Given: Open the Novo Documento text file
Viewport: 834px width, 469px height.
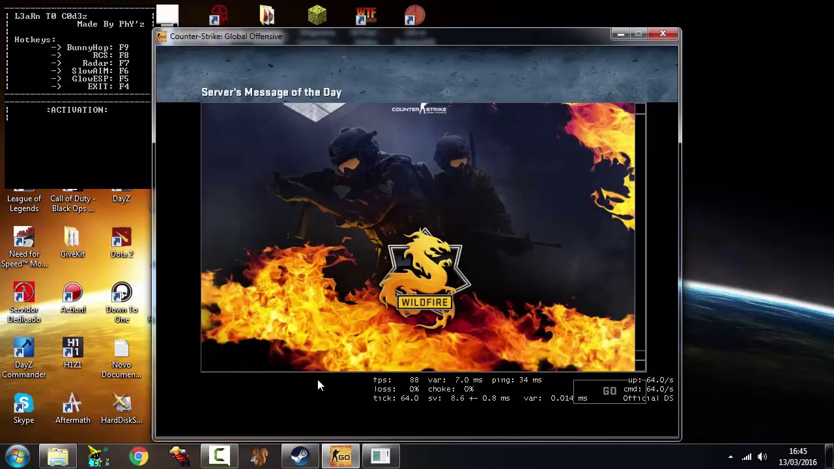Looking at the screenshot, I should (x=122, y=358).
